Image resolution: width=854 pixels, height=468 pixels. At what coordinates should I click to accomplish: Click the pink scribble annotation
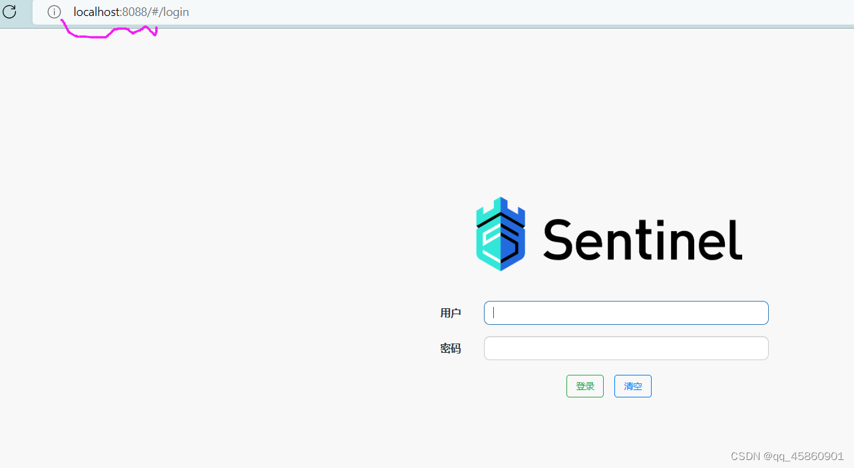tap(107, 34)
